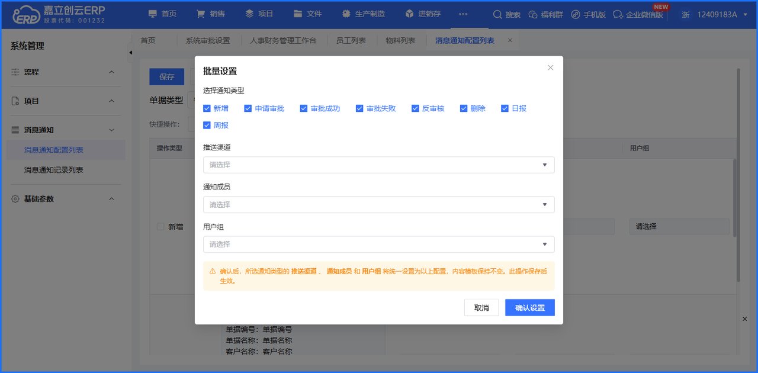Click the page vertical scrollbar

[738, 175]
